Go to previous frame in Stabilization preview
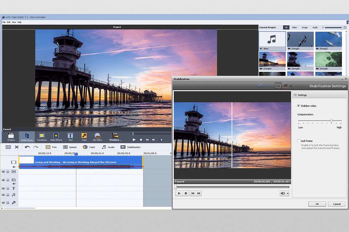This screenshot has width=349, height=232. coord(193,193)
